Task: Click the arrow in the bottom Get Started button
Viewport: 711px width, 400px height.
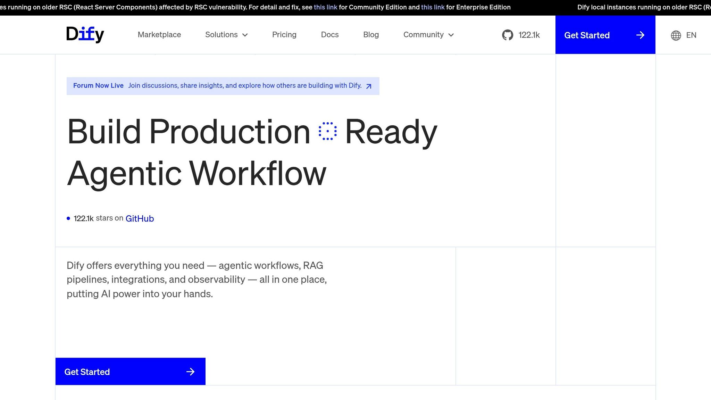Action: pyautogui.click(x=190, y=372)
